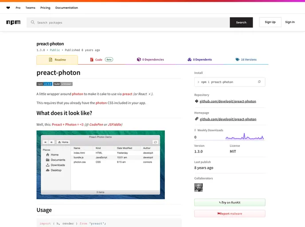Open the 16 Versions tab
This screenshot has width=305, height=227.
[246, 59]
